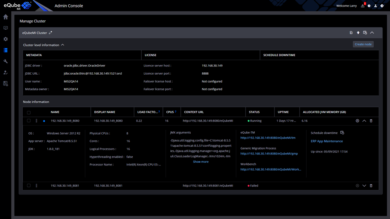
Task: Click the UPTIME column header
Action: (283, 112)
